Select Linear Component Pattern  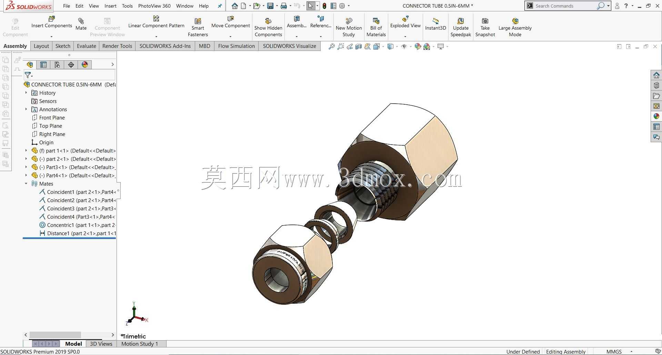pyautogui.click(x=156, y=22)
